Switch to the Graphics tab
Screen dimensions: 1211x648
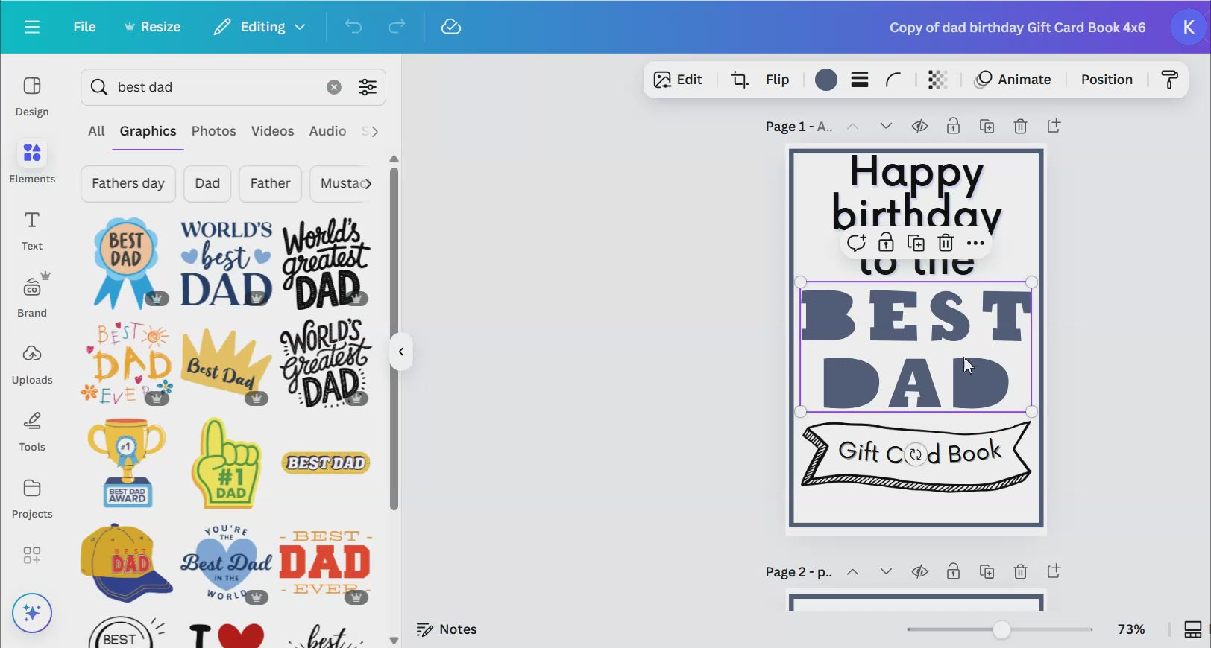tap(148, 131)
